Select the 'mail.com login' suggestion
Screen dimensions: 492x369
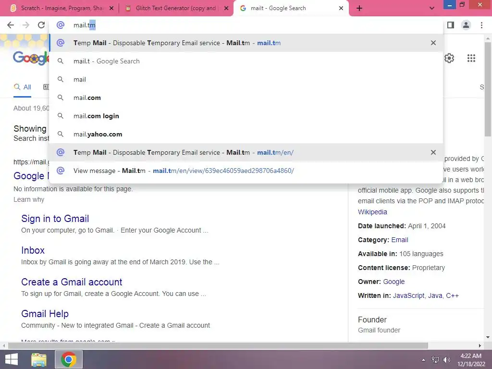tap(246, 116)
